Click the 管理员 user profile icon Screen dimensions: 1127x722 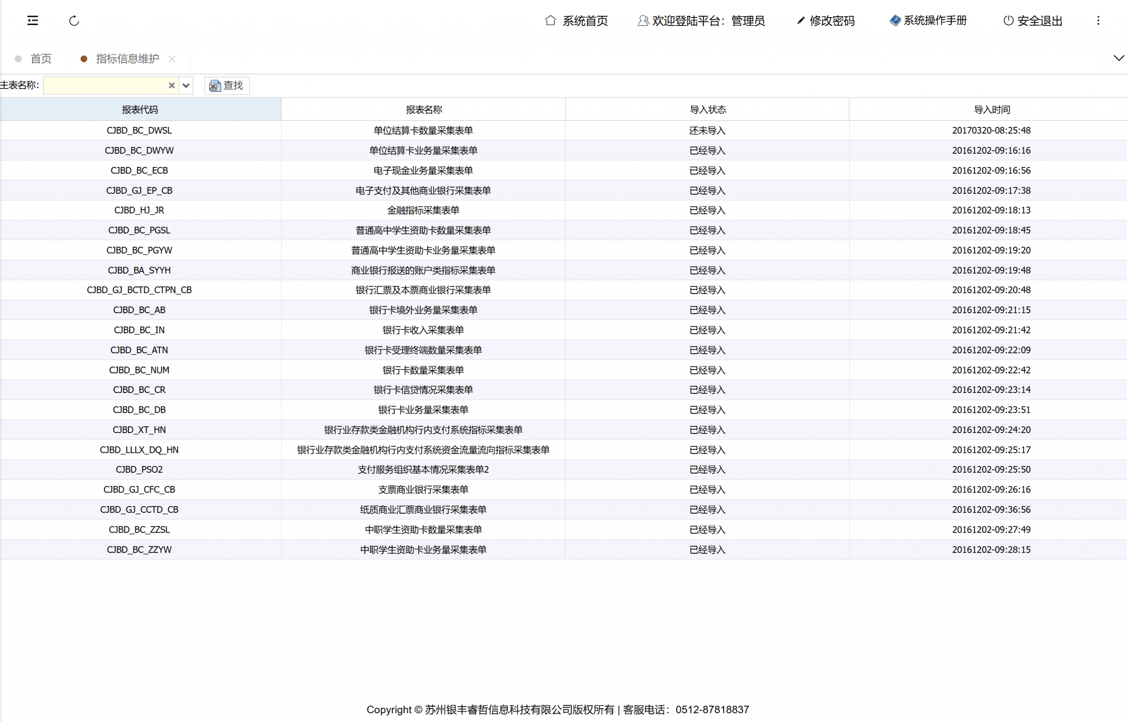(x=643, y=21)
